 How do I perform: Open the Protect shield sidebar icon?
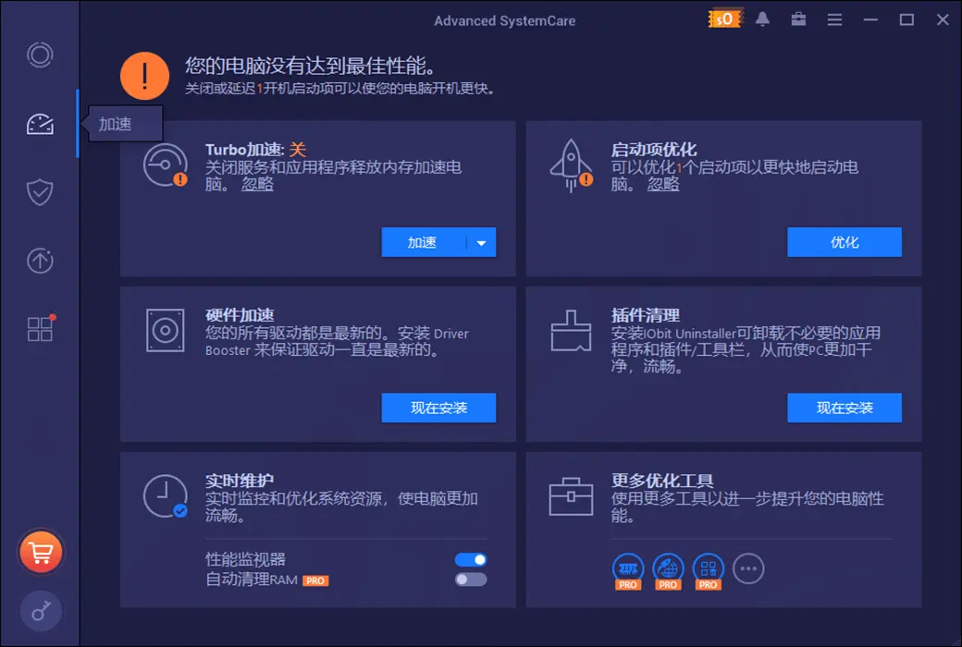(40, 192)
